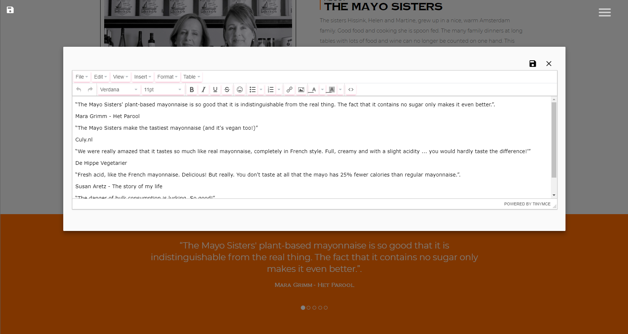The width and height of the screenshot is (628, 334).
Task: Save editor content with the dialog save icon
Action: tap(533, 64)
